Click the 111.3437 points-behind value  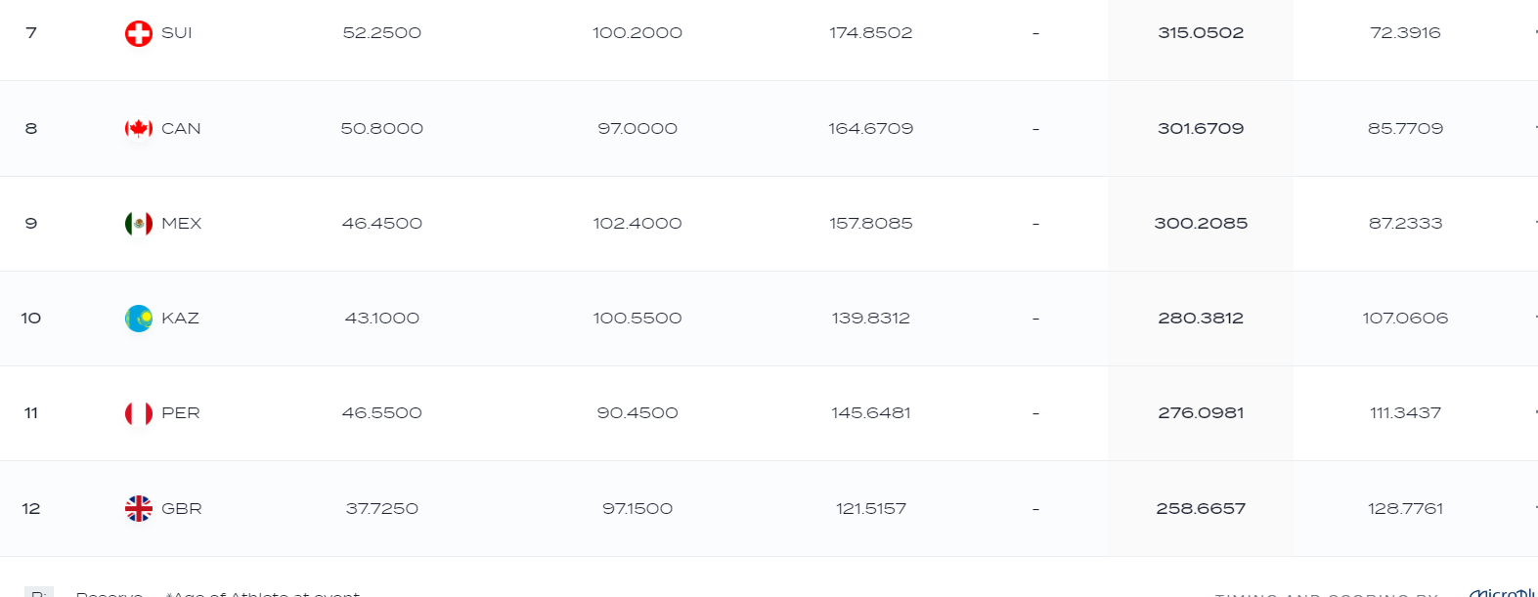click(x=1405, y=413)
